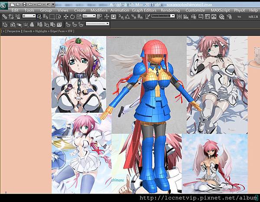Open the Views menu

pyautogui.click(x=63, y=10)
